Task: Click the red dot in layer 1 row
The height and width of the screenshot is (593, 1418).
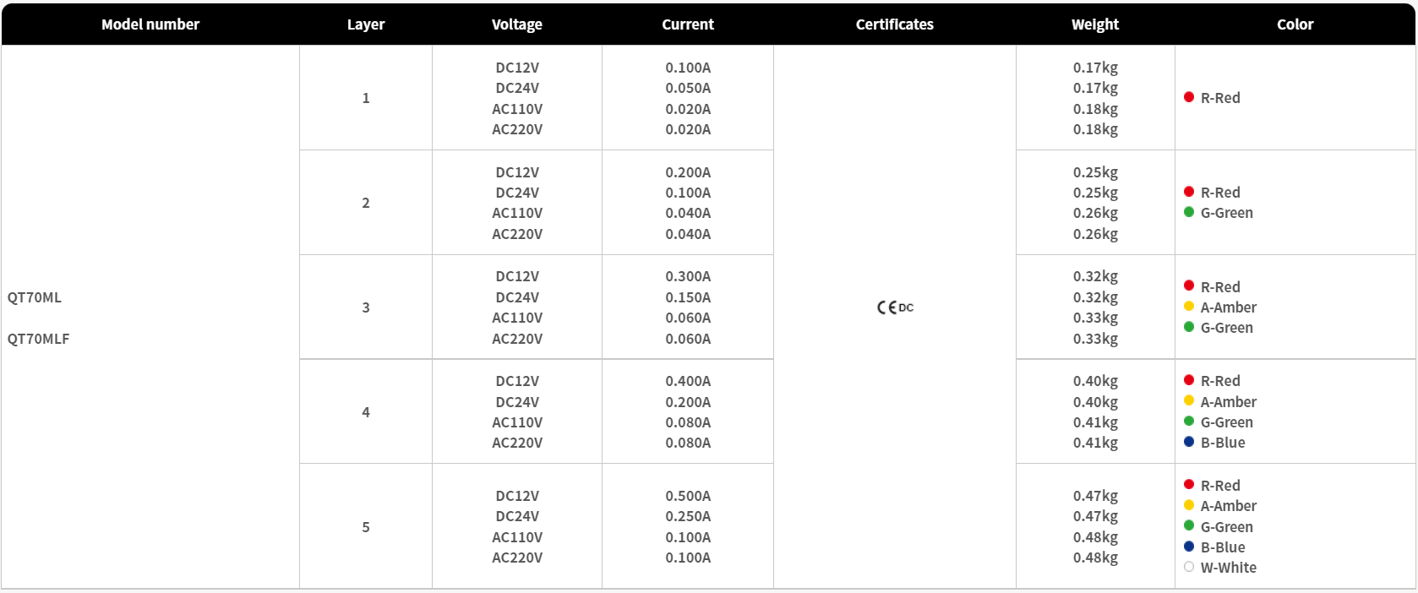Action: click(x=1189, y=97)
